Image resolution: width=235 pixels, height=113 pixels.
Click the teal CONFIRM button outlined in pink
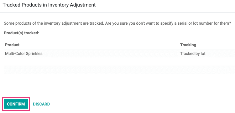coord(16,104)
